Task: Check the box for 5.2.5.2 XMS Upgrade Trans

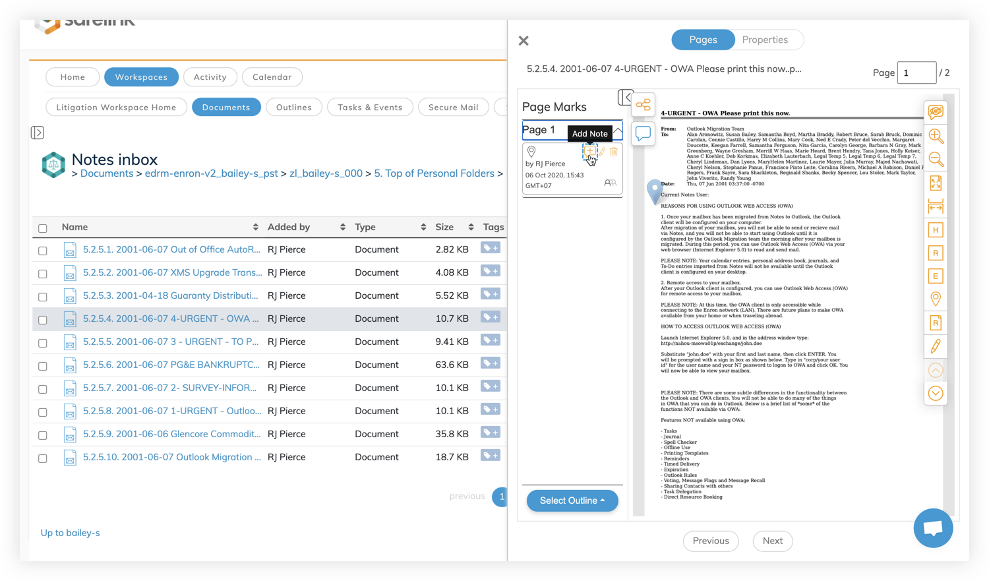Action: coord(43,274)
